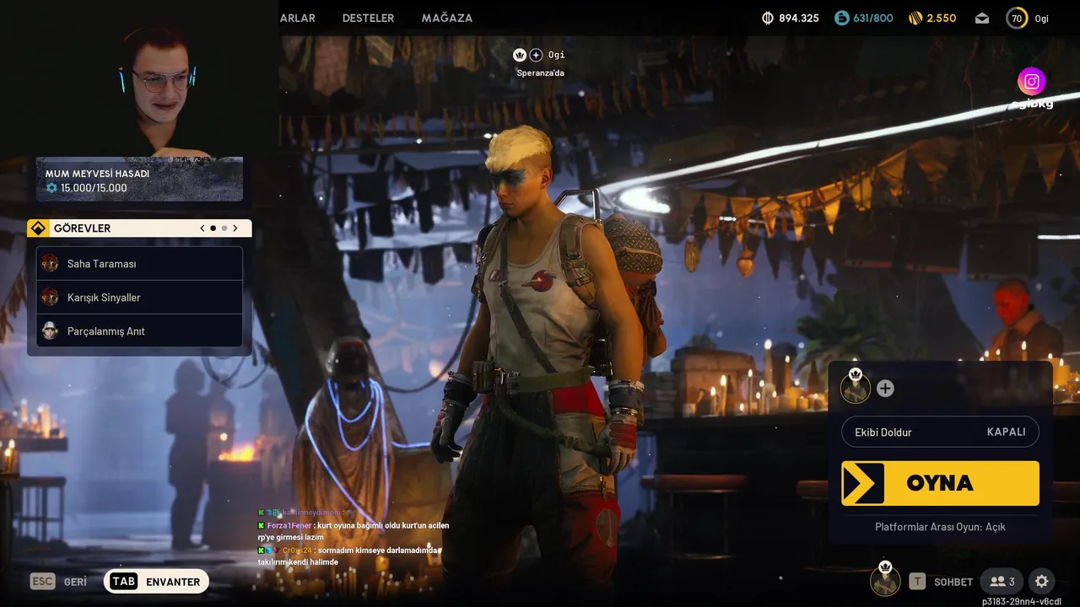Screen dimensions: 1080x607
Task: Click Platformlar Arası Oyun: Açık setting
Action: coord(940,527)
